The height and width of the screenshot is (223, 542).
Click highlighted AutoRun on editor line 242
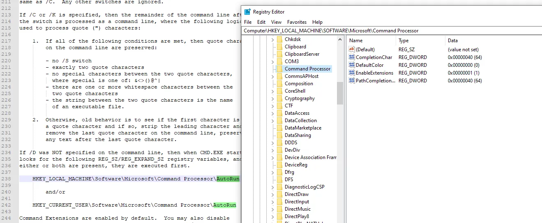[225, 205]
